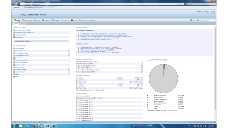Open the Deployments section

(27, 20)
